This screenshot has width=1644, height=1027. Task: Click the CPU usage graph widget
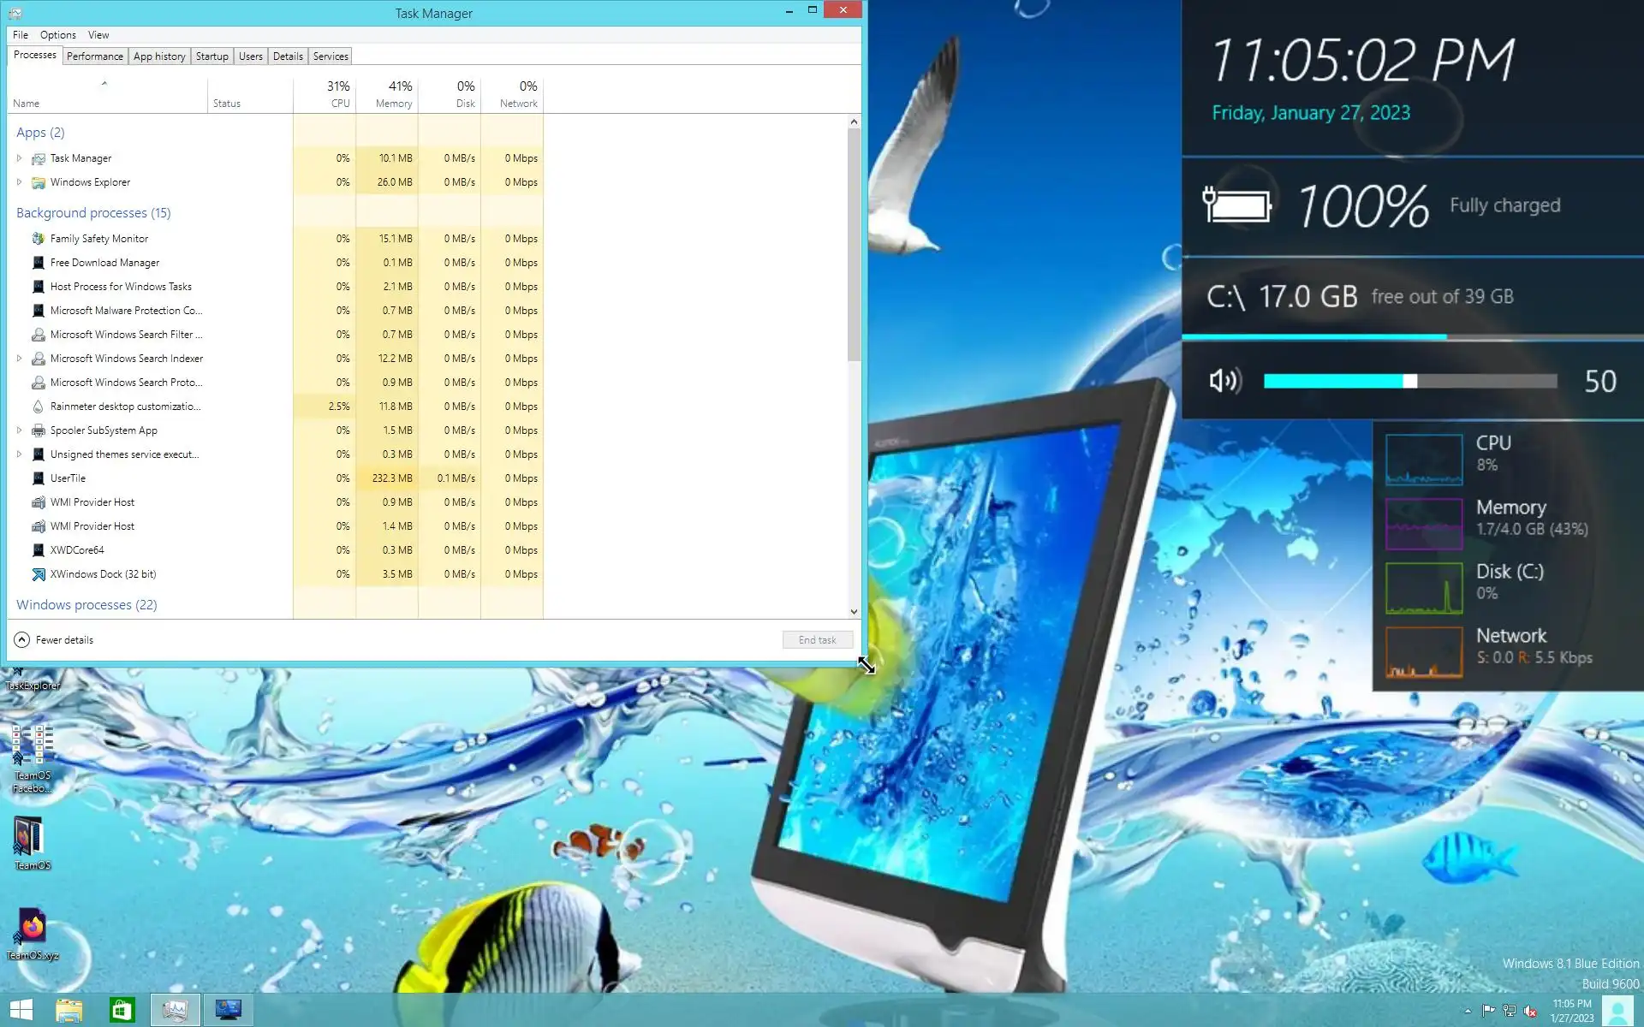(x=1423, y=460)
